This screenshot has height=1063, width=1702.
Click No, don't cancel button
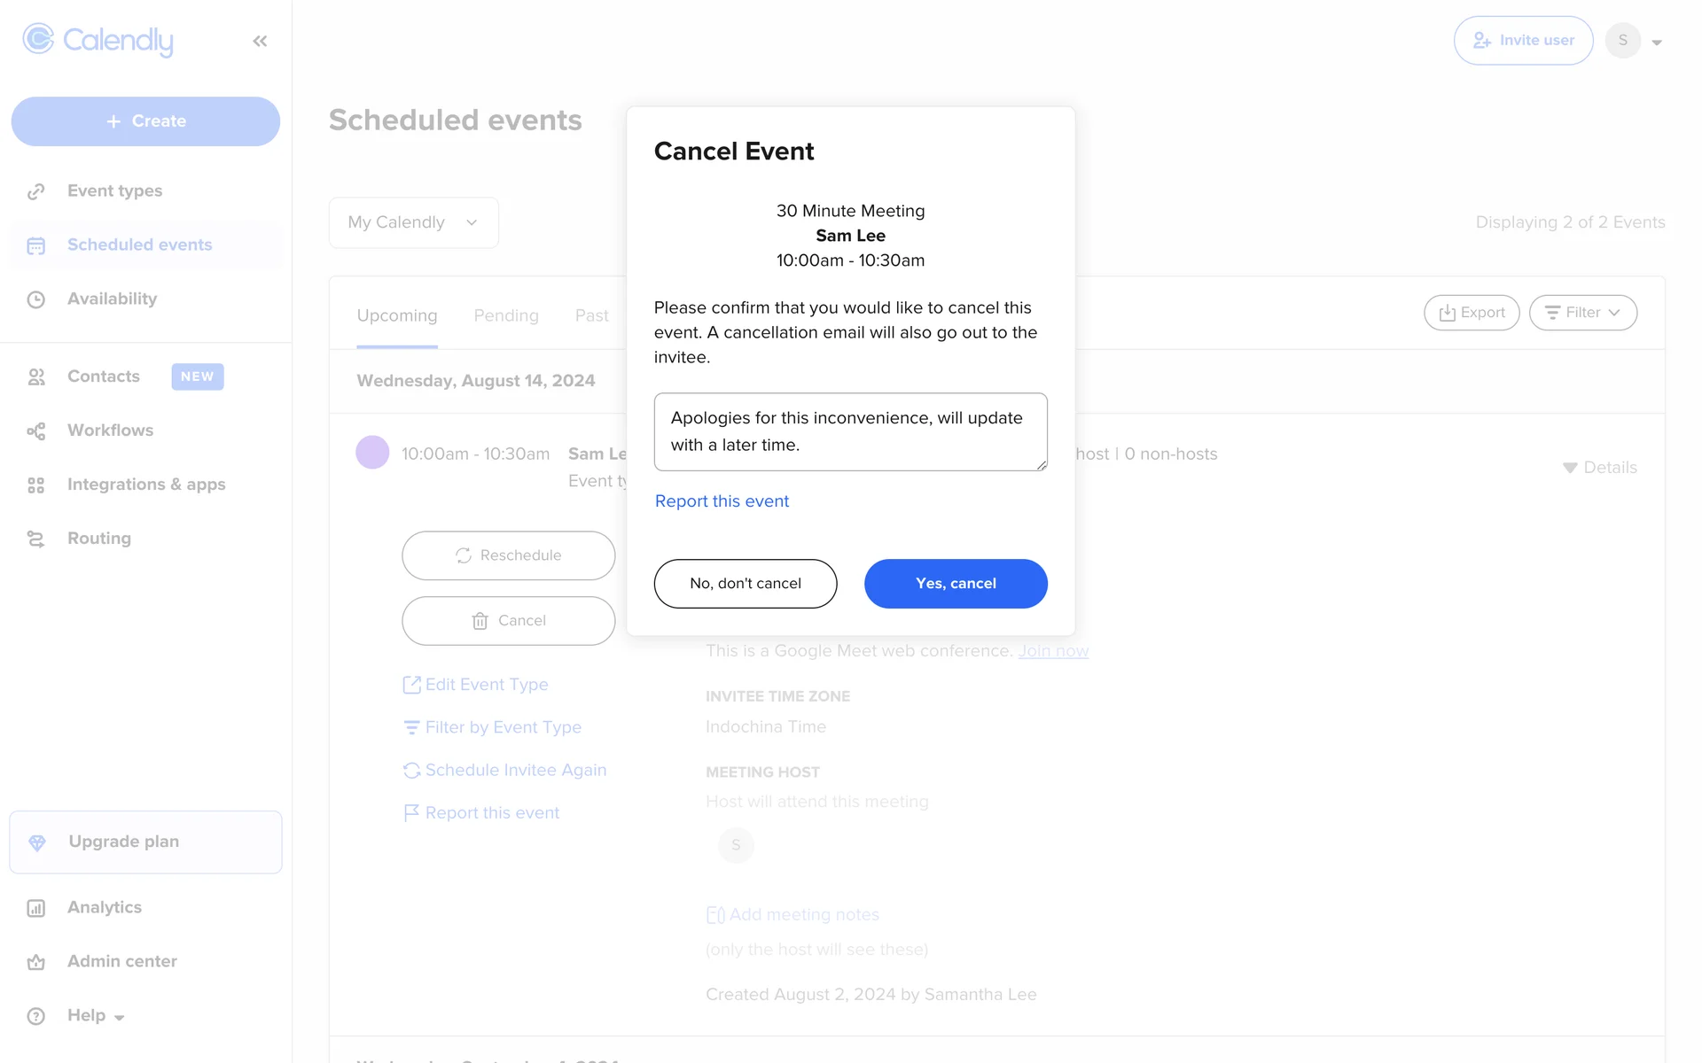tap(746, 584)
